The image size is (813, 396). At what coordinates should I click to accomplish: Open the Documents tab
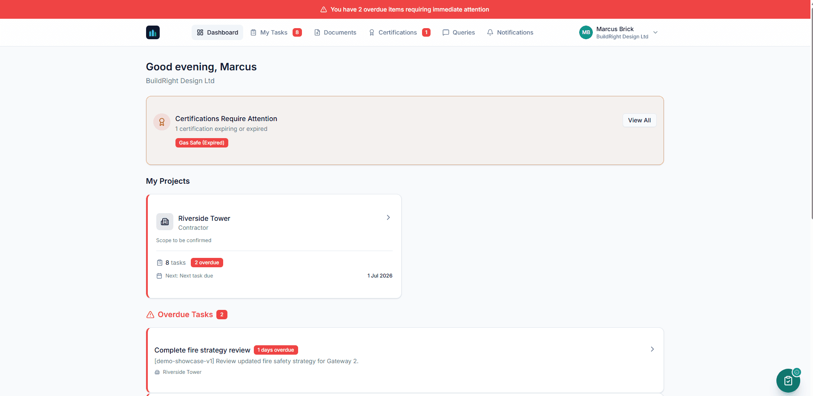[x=335, y=32]
